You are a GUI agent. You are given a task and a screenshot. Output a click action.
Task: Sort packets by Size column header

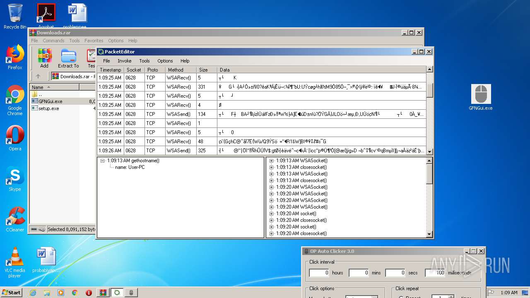pyautogui.click(x=207, y=70)
